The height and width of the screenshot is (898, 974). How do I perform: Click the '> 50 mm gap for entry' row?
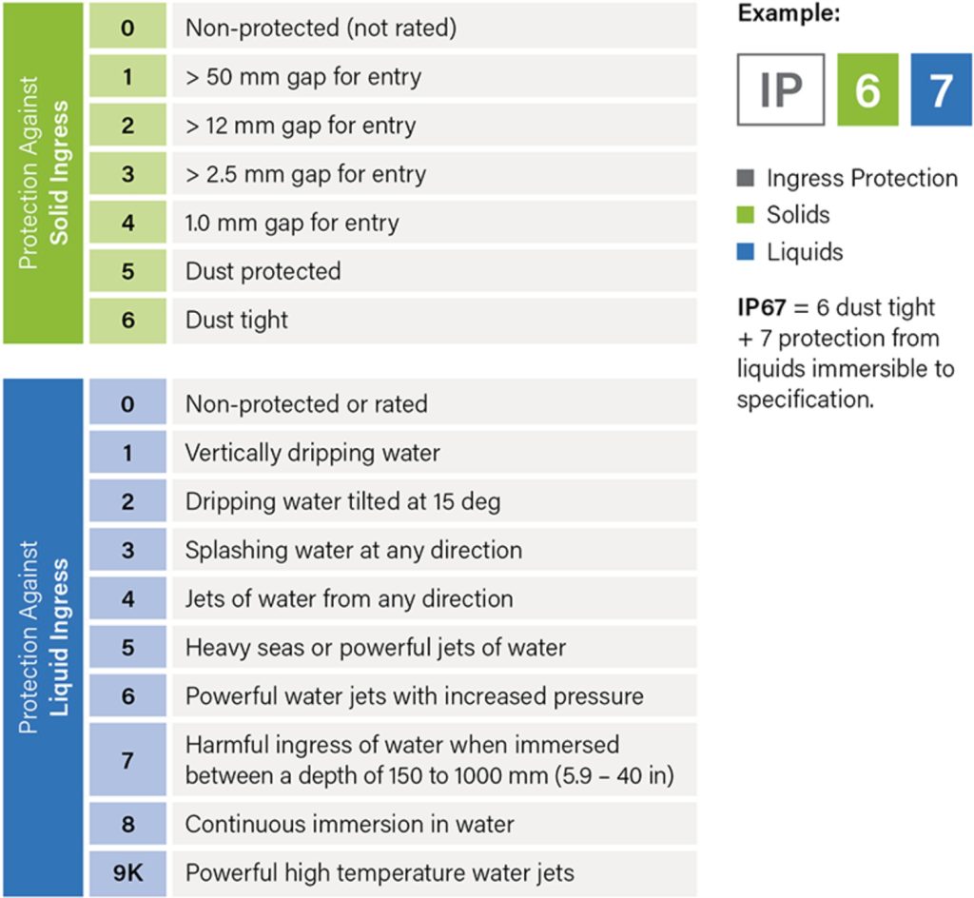(302, 77)
